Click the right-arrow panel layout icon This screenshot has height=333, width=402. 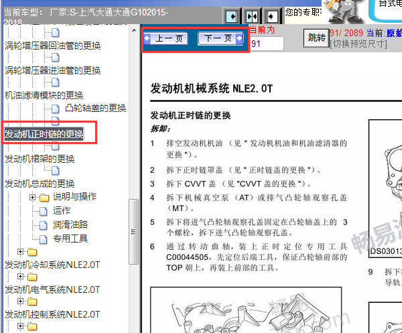pos(232,17)
